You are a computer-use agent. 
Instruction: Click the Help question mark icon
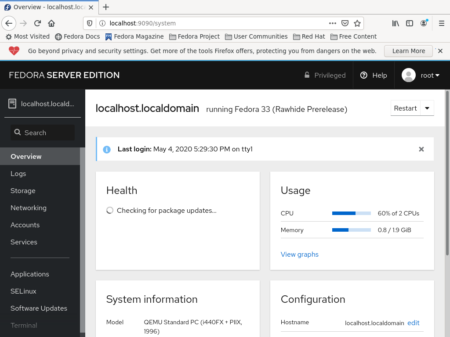[363, 75]
